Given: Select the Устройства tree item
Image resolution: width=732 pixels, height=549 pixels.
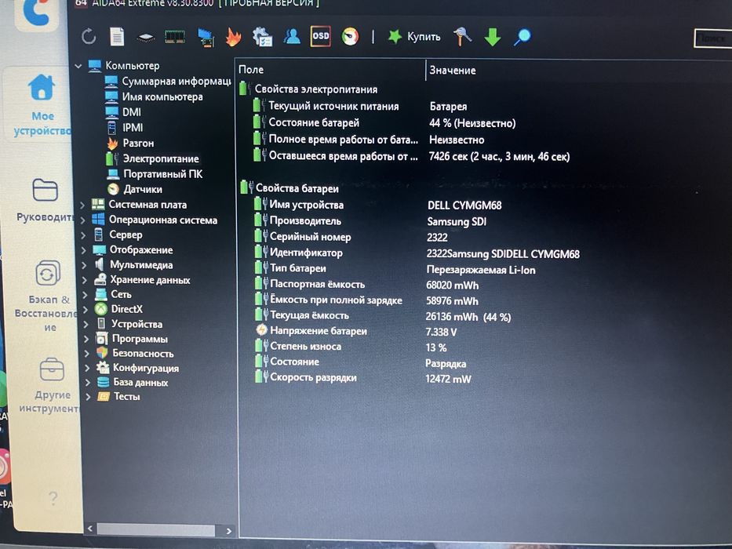Looking at the screenshot, I should (137, 324).
